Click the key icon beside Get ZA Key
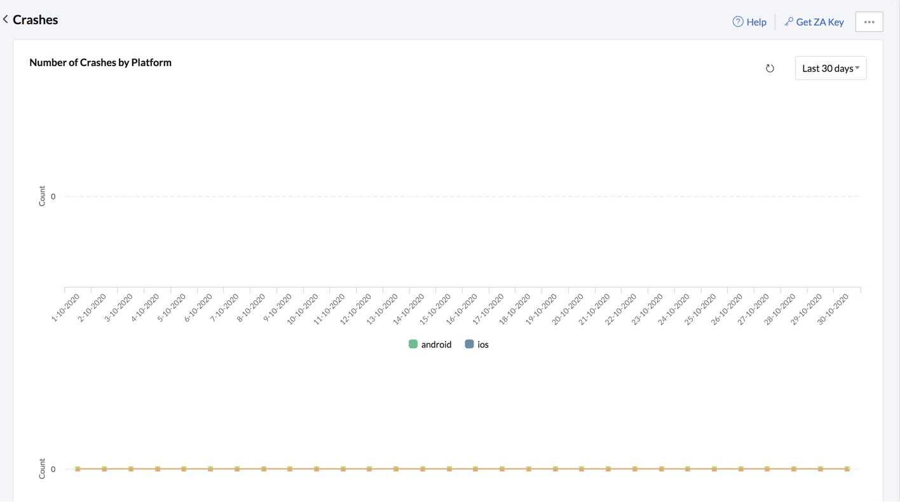The width and height of the screenshot is (900, 502). coord(789,22)
